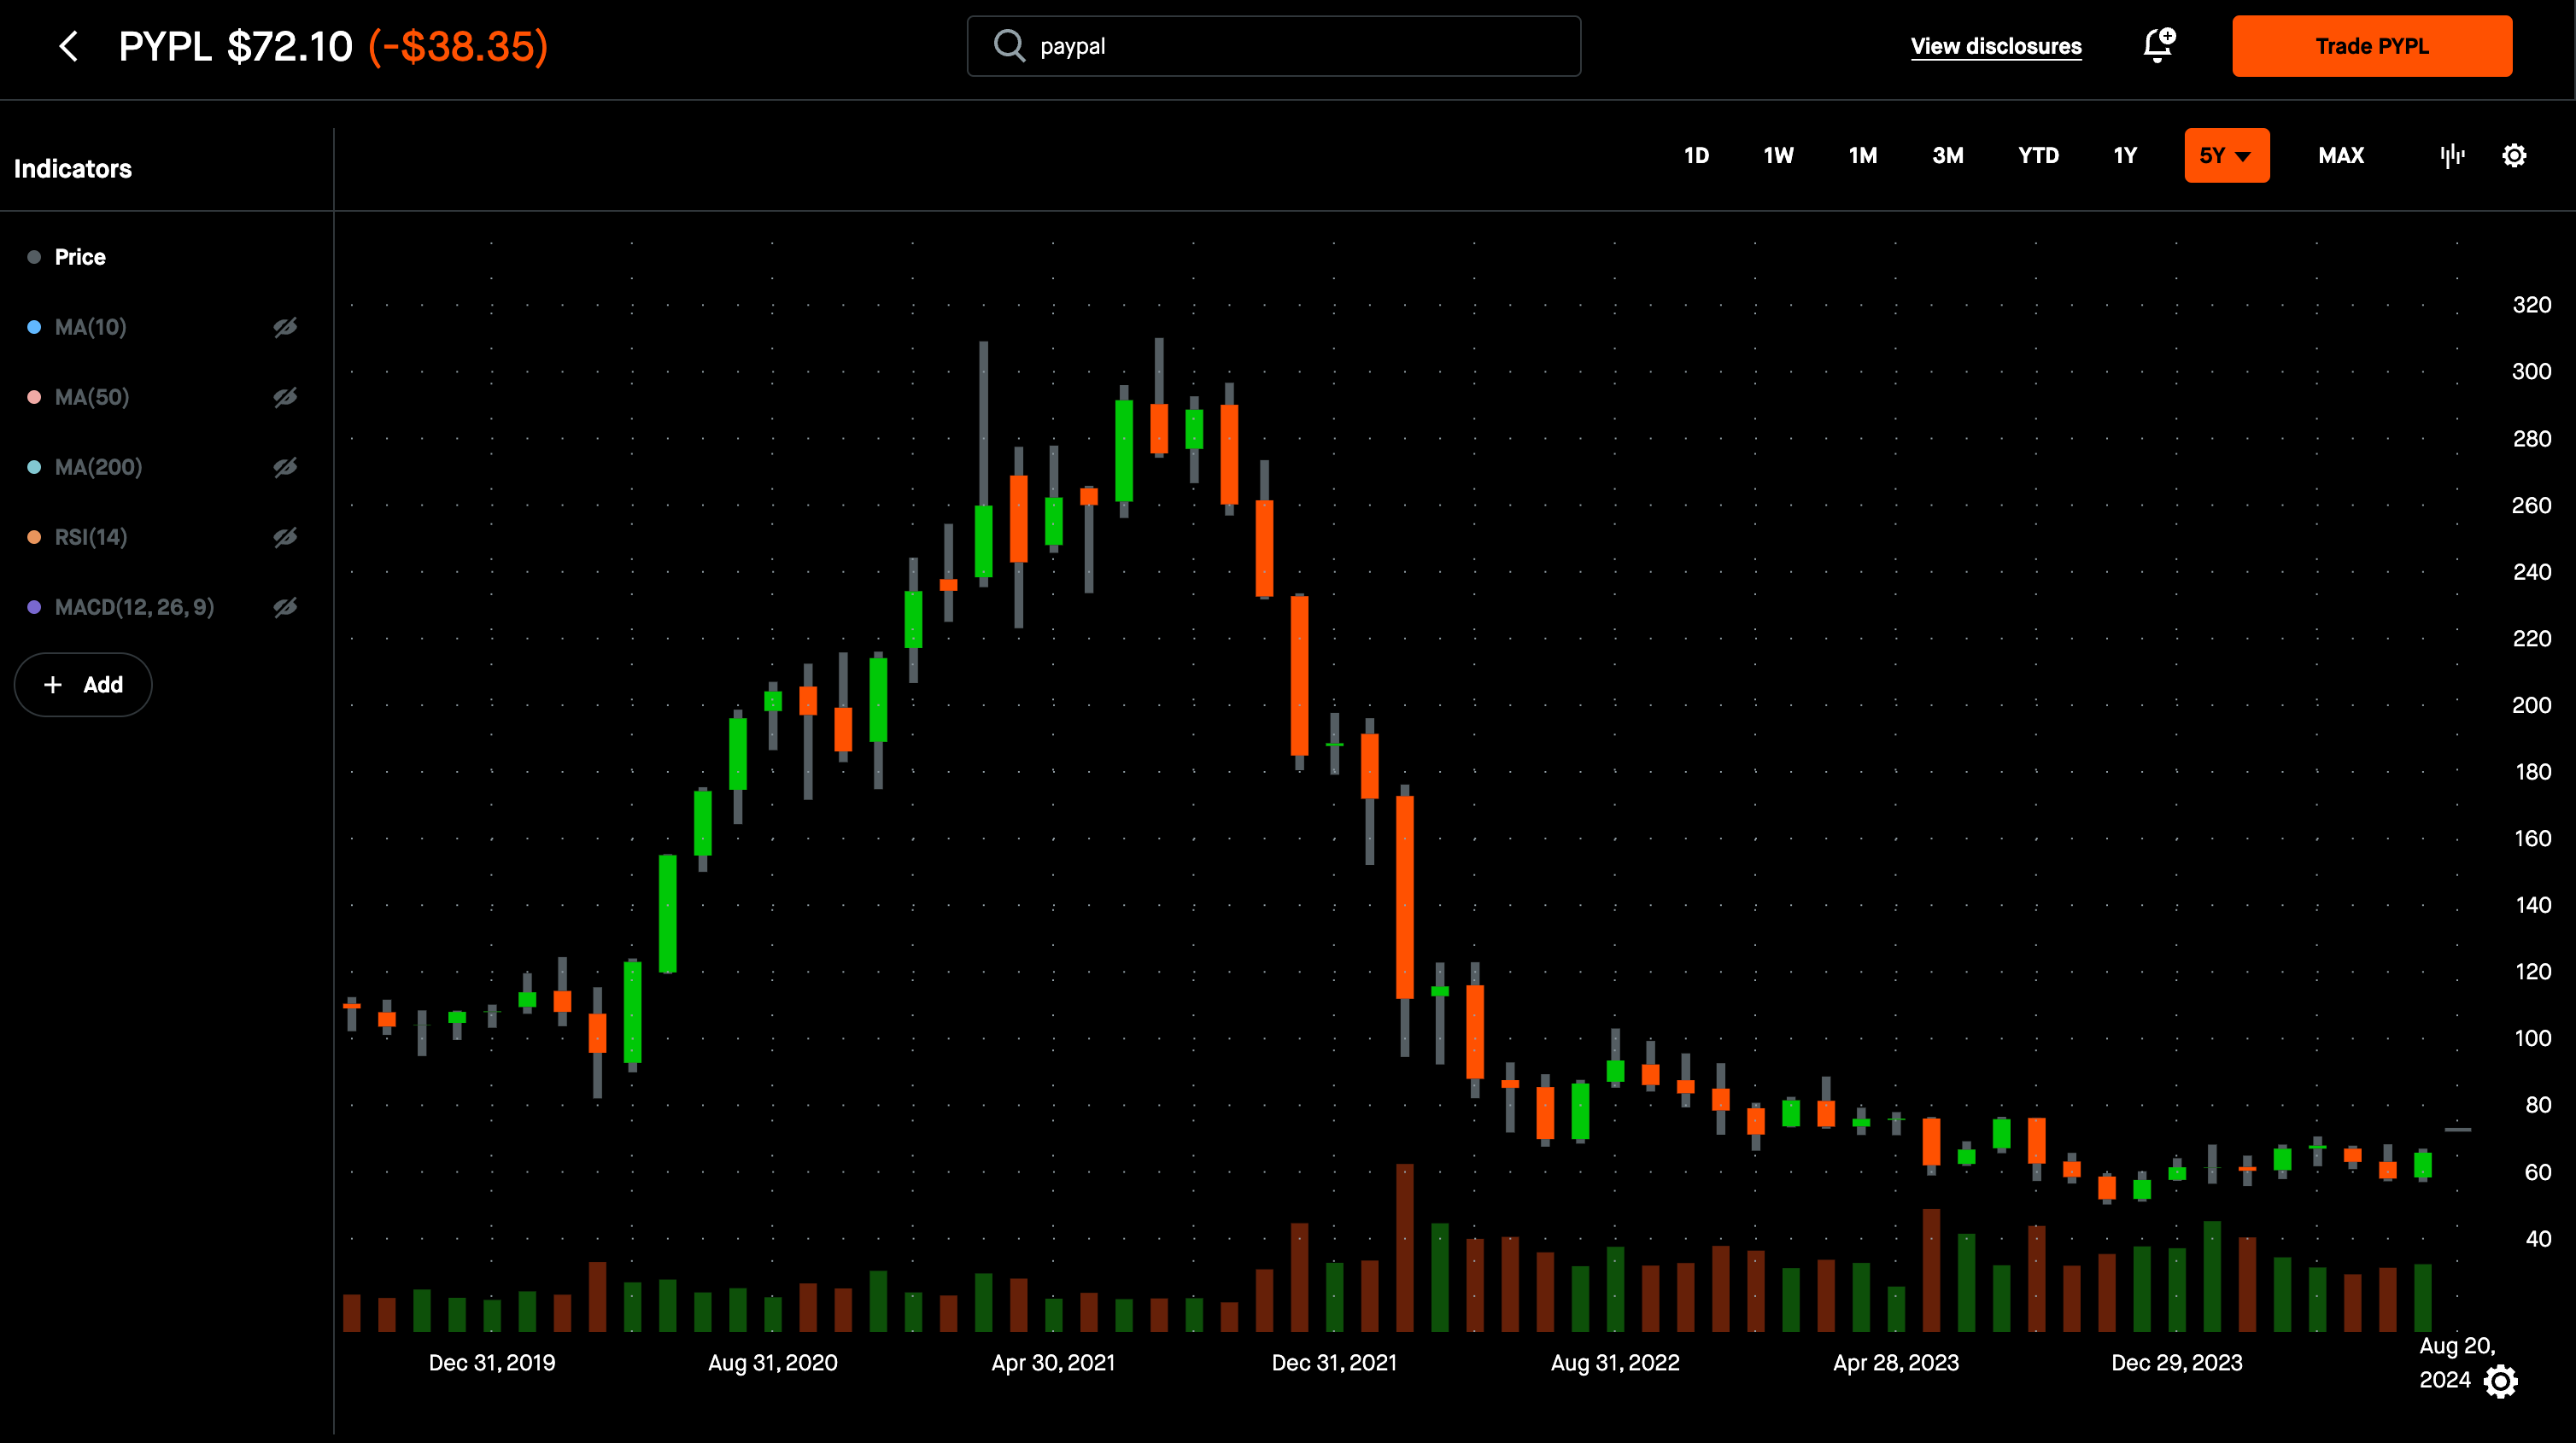Open price alert bell icon

tap(2159, 45)
